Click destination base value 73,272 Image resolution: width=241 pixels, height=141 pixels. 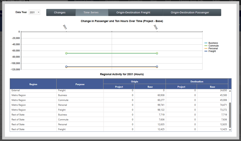[223, 110]
